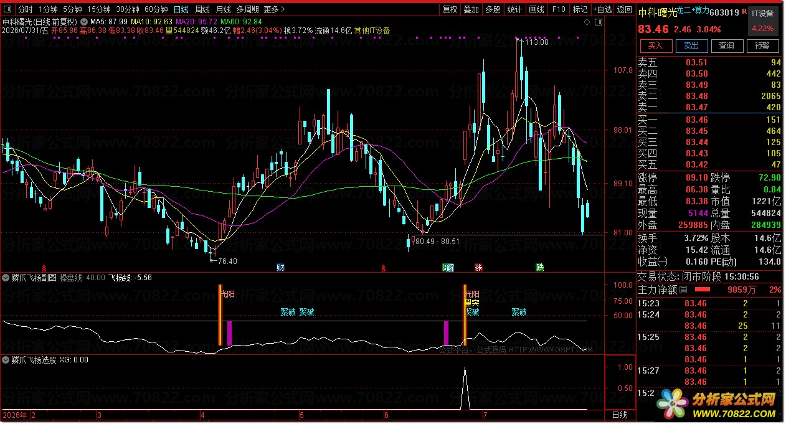Image resolution: width=786 pixels, height=424 pixels.
Task: Click the 主力净额 red progress bar
Action: tap(703, 290)
